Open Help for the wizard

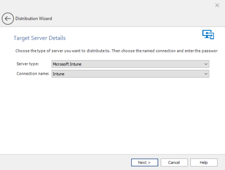(x=204, y=162)
